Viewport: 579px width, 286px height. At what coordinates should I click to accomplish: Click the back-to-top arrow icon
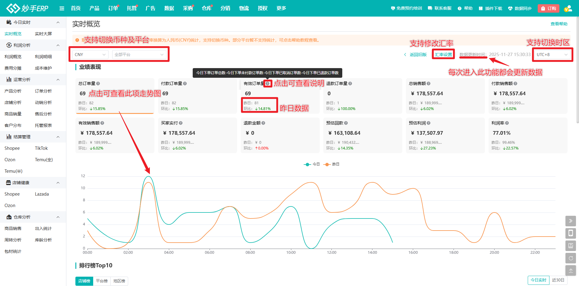(571, 271)
